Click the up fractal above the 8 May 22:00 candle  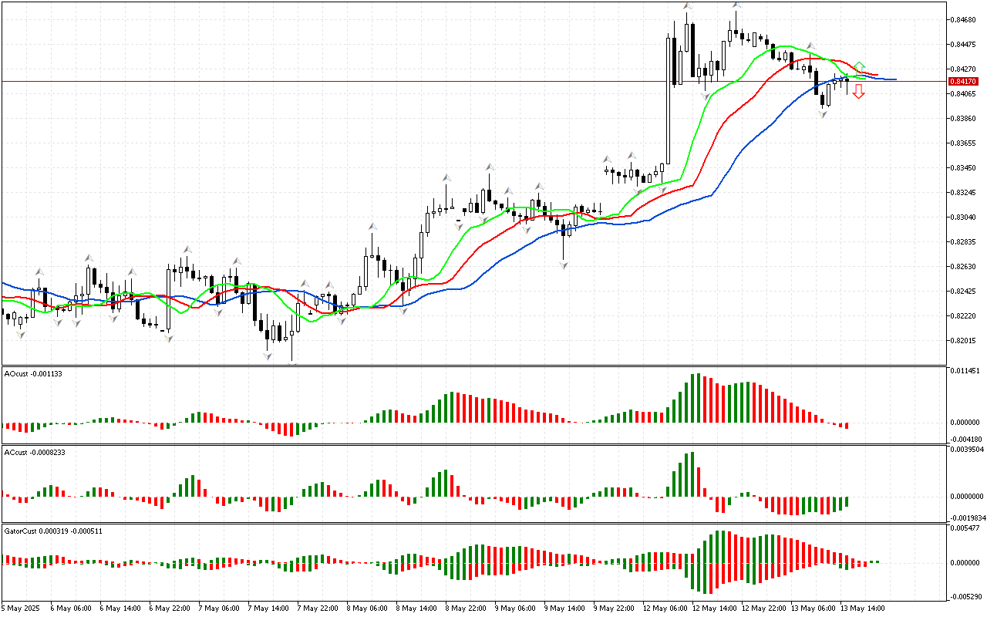tap(489, 167)
